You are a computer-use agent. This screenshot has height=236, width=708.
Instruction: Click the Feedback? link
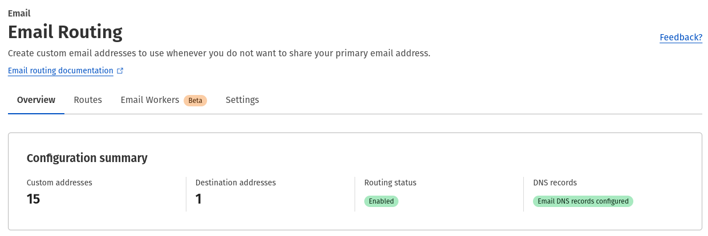pyautogui.click(x=681, y=38)
